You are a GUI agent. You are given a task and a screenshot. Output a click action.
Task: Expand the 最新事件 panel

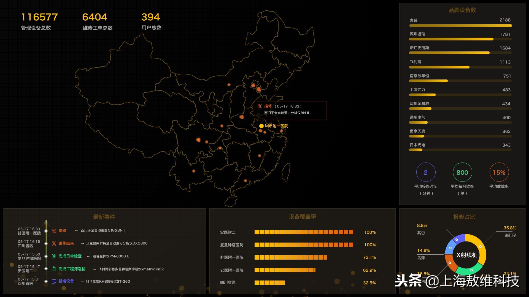tap(104, 217)
